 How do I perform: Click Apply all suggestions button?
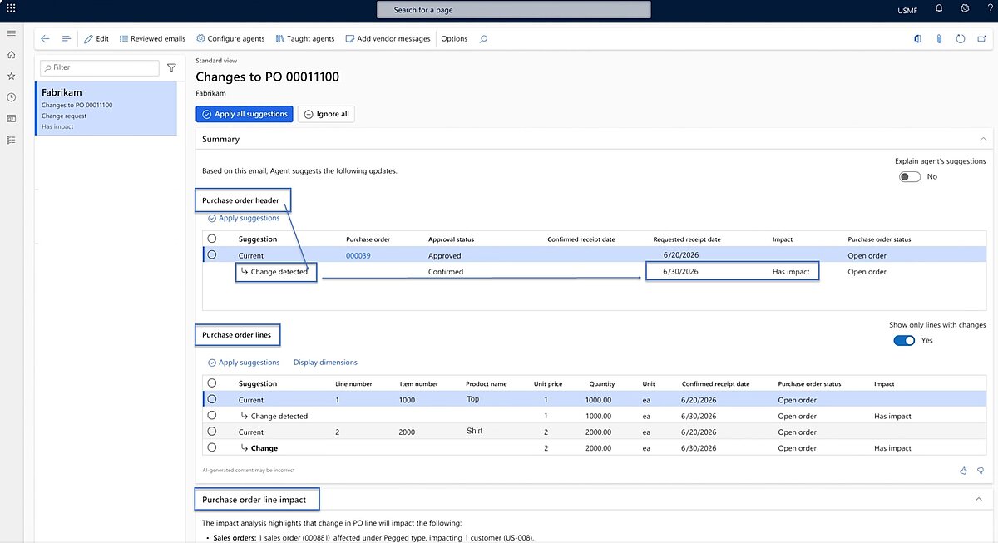pyautogui.click(x=245, y=114)
